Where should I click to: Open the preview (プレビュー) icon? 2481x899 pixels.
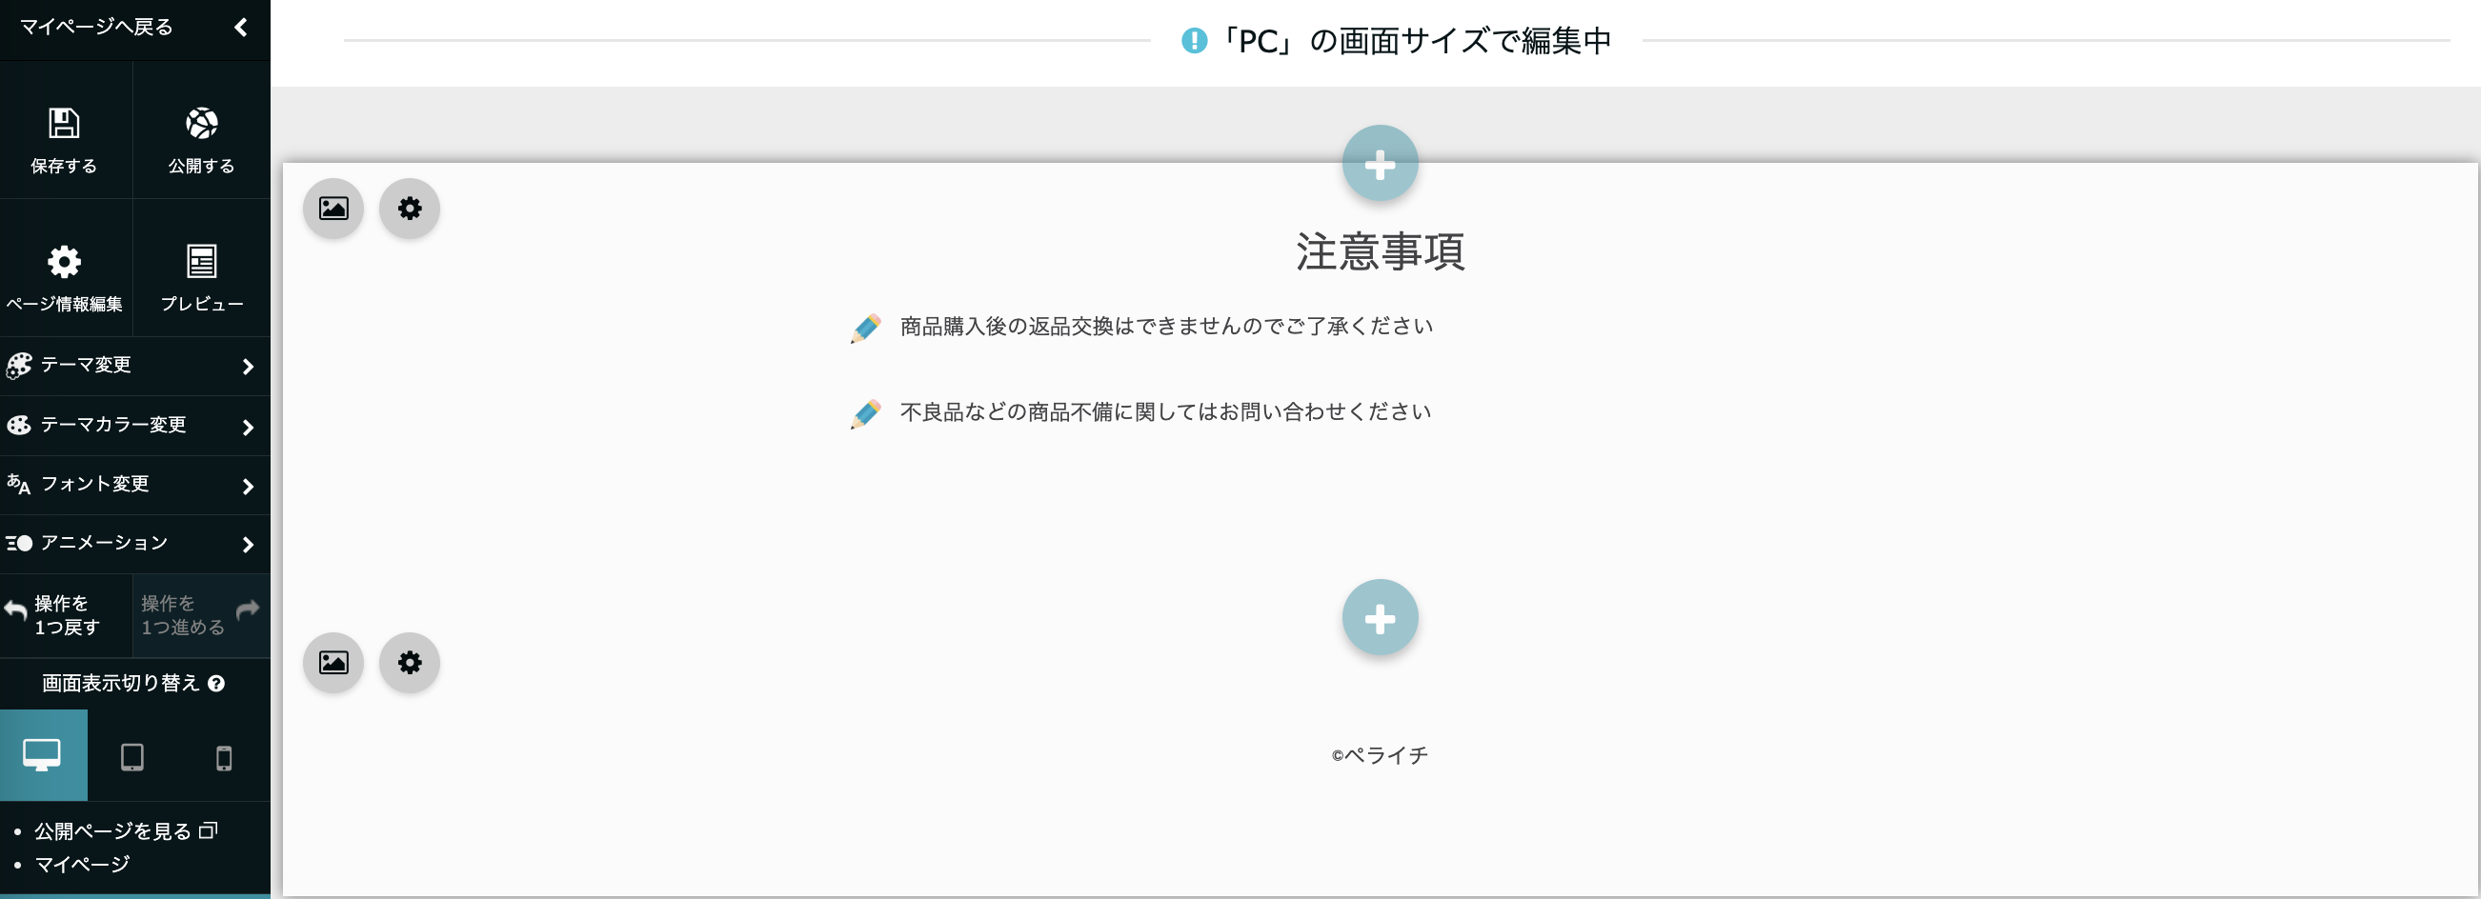(x=201, y=261)
